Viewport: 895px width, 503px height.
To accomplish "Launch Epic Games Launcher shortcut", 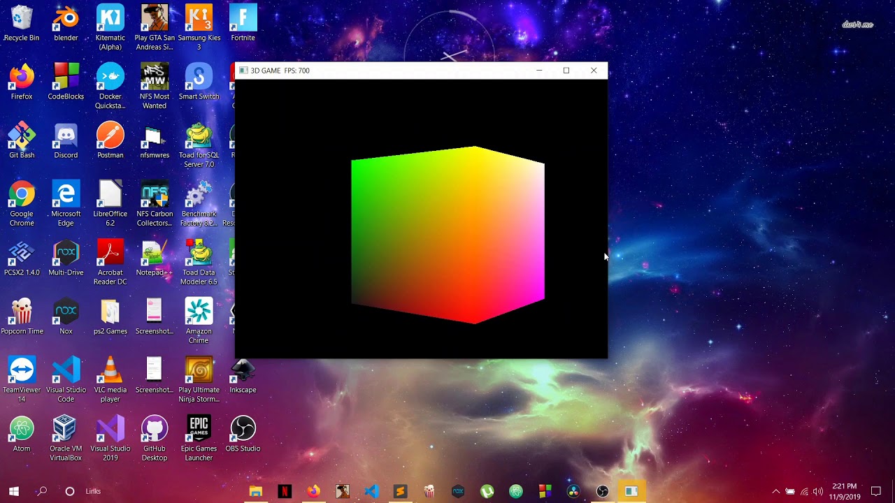I will [x=199, y=439].
